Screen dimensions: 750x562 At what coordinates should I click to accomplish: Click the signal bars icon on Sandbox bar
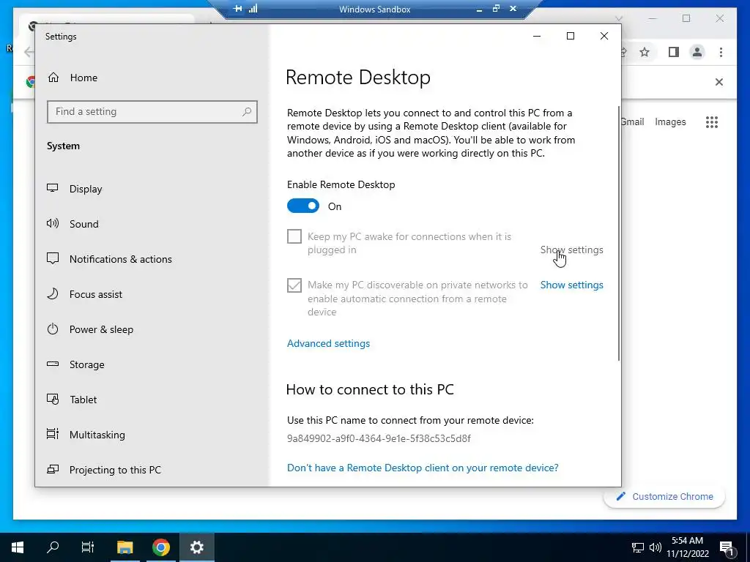(253, 9)
